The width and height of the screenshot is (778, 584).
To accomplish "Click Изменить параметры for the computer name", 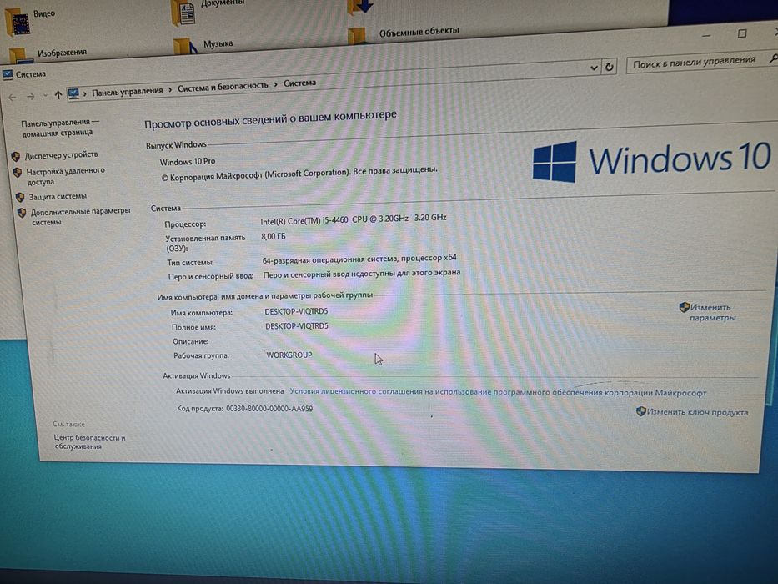I will coord(712,312).
